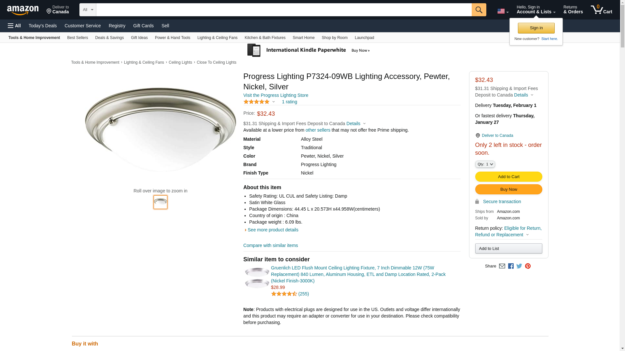Click the search magnifier button

click(x=479, y=10)
